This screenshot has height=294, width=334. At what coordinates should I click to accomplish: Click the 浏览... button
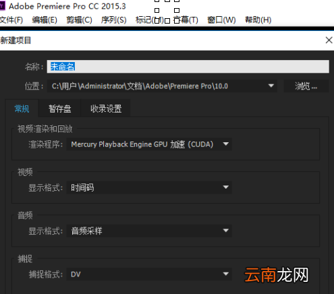point(306,86)
